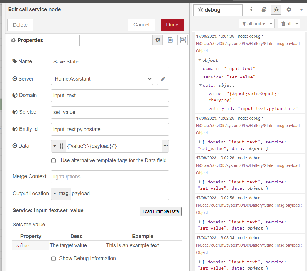Expand the Data field editor with ellipsis button
This screenshot has width=307, height=271.
pyautogui.click(x=165, y=146)
